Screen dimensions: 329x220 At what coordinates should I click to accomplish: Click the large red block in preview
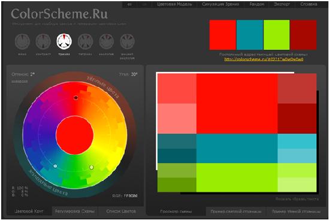(237, 104)
